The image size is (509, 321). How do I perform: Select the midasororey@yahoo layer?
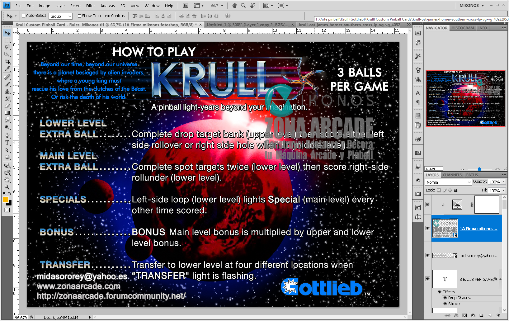coord(478,256)
